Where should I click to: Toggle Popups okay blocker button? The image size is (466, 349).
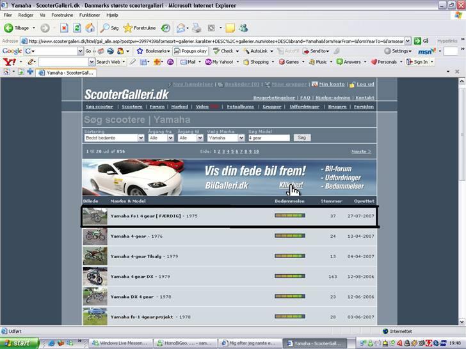point(190,51)
